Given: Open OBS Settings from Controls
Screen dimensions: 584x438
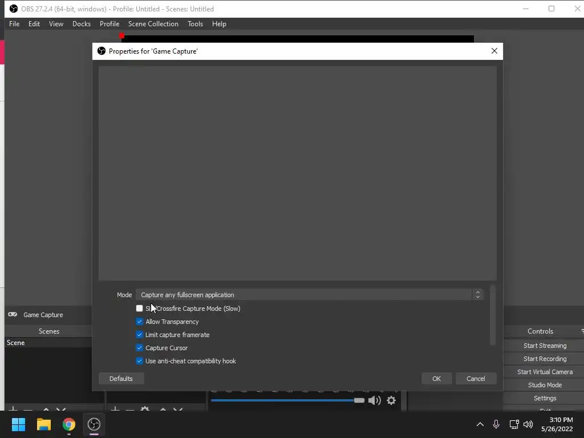Looking at the screenshot, I should coord(545,398).
